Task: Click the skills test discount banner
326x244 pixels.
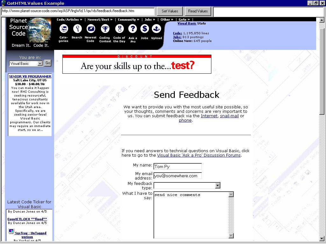Action: 137,64
